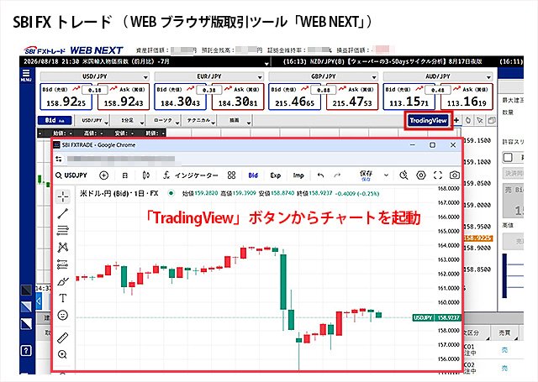Click USD/JPY Ask 158.9243 buy price box
The width and height of the screenshot is (538, 382).
(124, 97)
